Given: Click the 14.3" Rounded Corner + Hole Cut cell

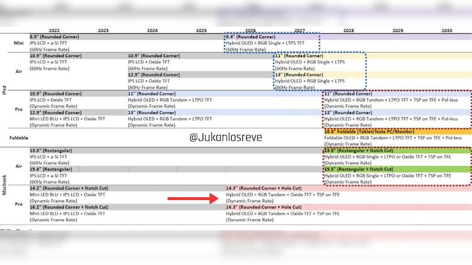Looking at the screenshot, I should point(264,188).
